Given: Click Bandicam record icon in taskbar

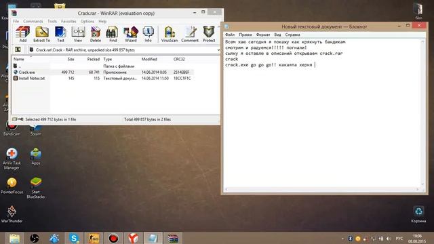Looking at the screenshot, I should click(113, 238).
